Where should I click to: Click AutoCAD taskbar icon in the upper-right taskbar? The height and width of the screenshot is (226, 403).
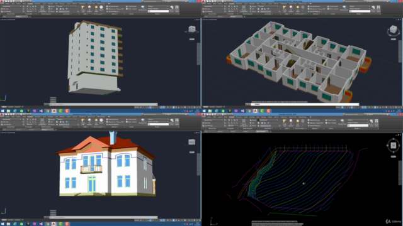(255, 111)
